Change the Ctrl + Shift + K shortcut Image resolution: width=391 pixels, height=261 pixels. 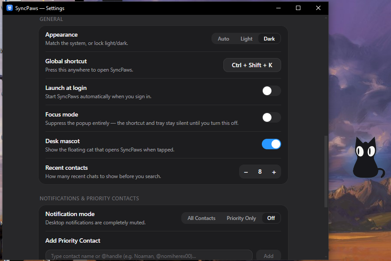click(252, 65)
